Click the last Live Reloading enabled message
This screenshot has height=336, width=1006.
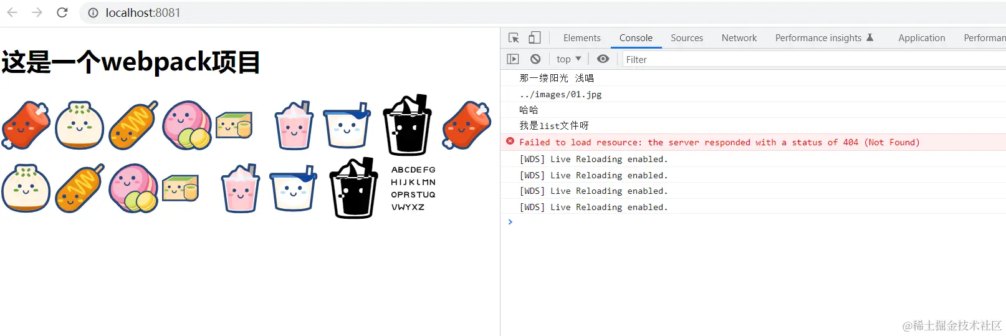(x=593, y=207)
